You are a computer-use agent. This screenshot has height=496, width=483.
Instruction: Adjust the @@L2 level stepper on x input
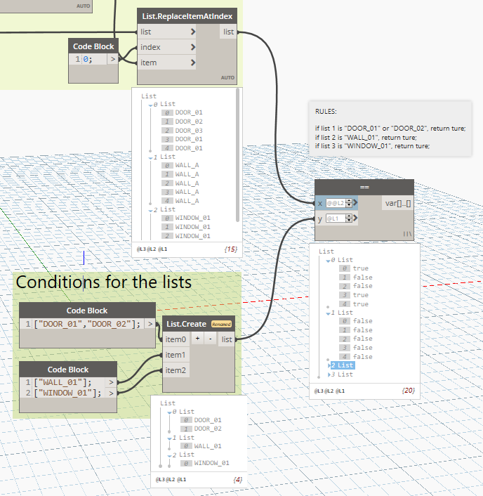point(349,203)
